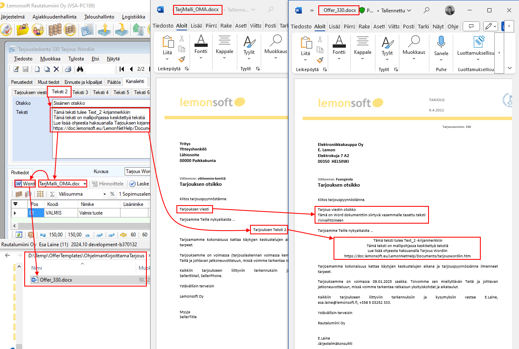Click the Cut scissors in Offer_330 Word window

point(320,39)
